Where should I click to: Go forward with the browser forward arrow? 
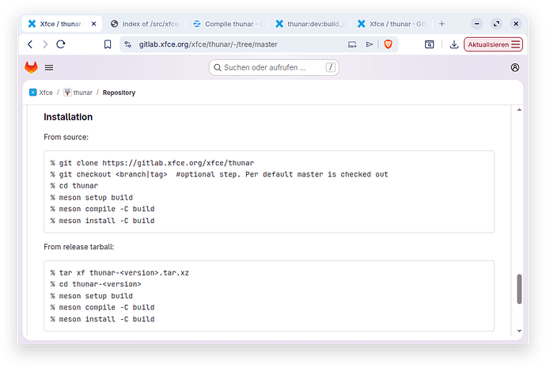(x=45, y=44)
